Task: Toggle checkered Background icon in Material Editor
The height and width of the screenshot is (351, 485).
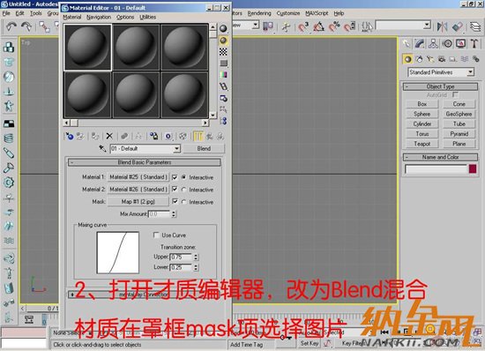Action: coord(223,52)
